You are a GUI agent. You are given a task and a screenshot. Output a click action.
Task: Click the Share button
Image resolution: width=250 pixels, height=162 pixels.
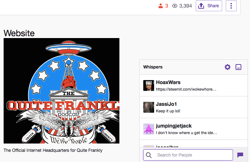[x=209, y=6]
